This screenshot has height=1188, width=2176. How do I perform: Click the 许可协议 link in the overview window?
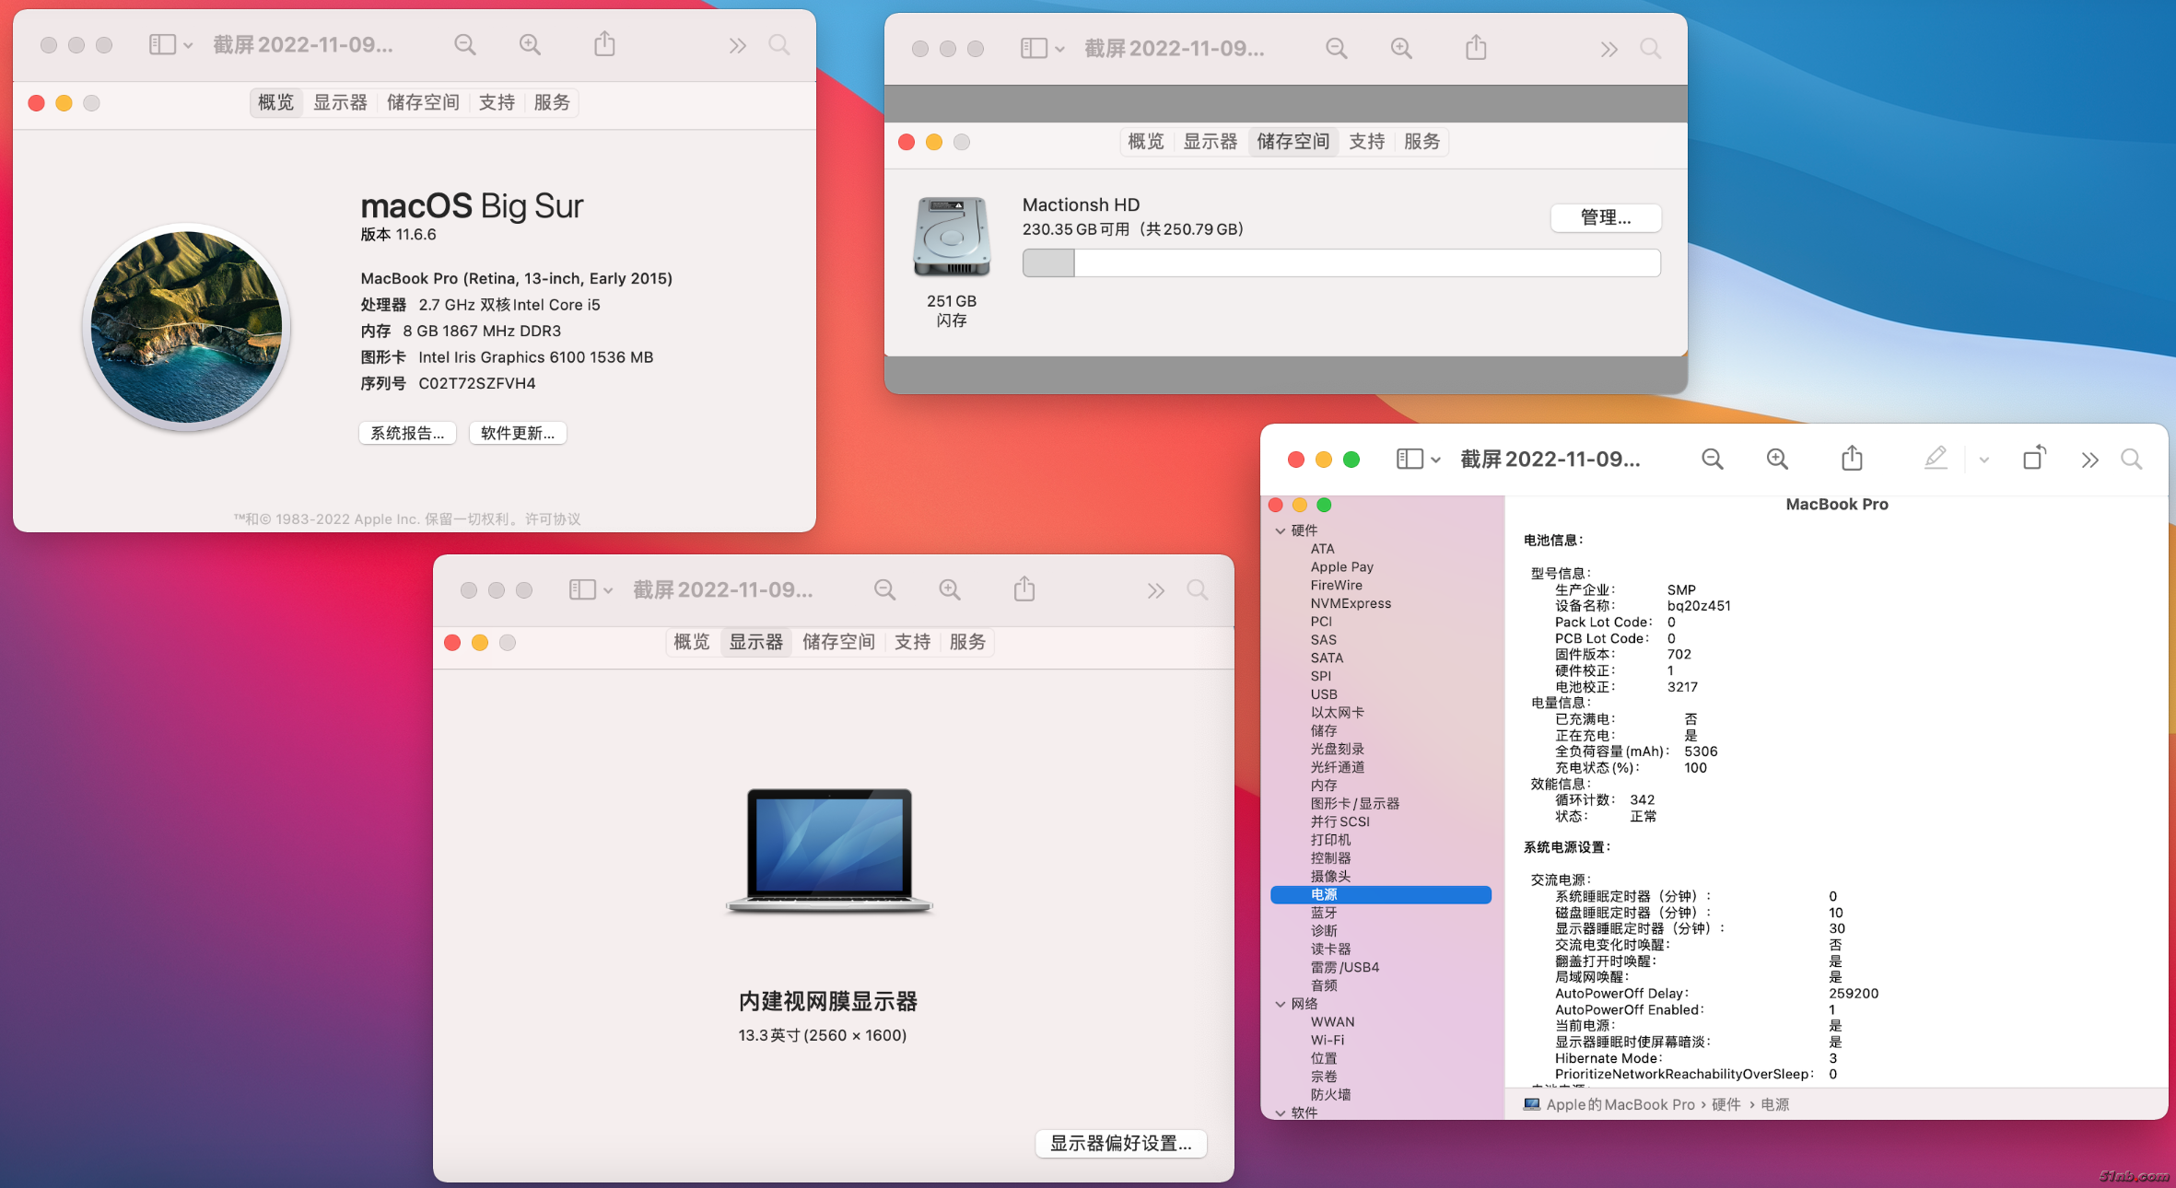tap(553, 518)
